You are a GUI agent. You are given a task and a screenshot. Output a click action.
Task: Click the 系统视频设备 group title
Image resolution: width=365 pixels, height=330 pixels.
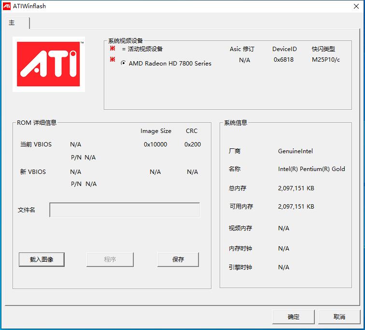click(126, 41)
